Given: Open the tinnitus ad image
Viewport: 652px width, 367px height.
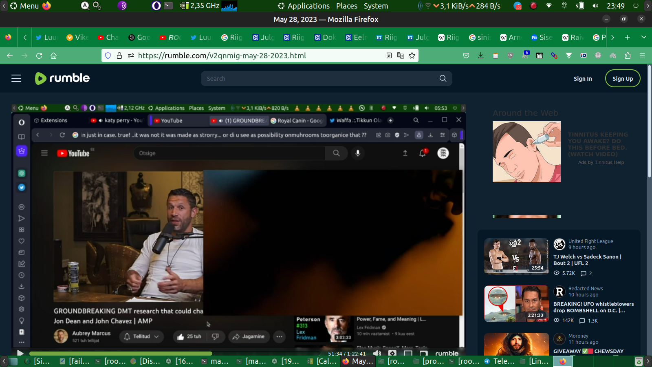Looking at the screenshot, I should (526, 152).
